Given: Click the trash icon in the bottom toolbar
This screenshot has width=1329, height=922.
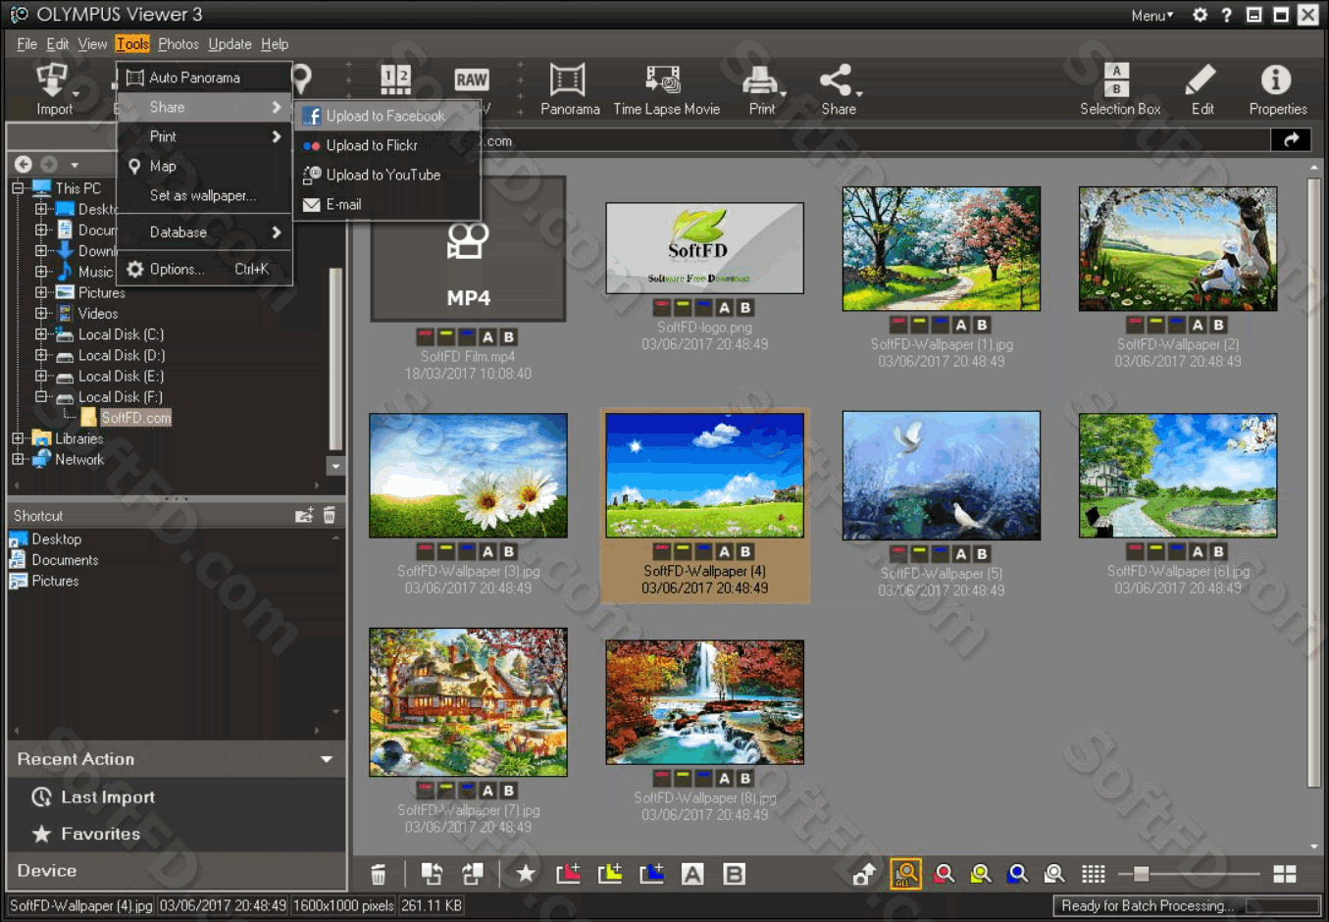Looking at the screenshot, I should (x=378, y=874).
